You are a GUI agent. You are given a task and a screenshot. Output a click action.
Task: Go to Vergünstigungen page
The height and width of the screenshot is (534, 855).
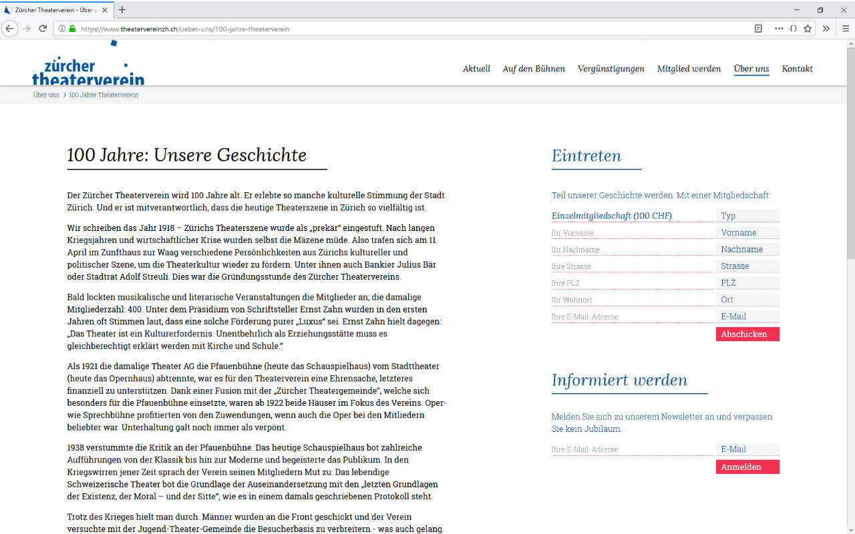(x=611, y=69)
